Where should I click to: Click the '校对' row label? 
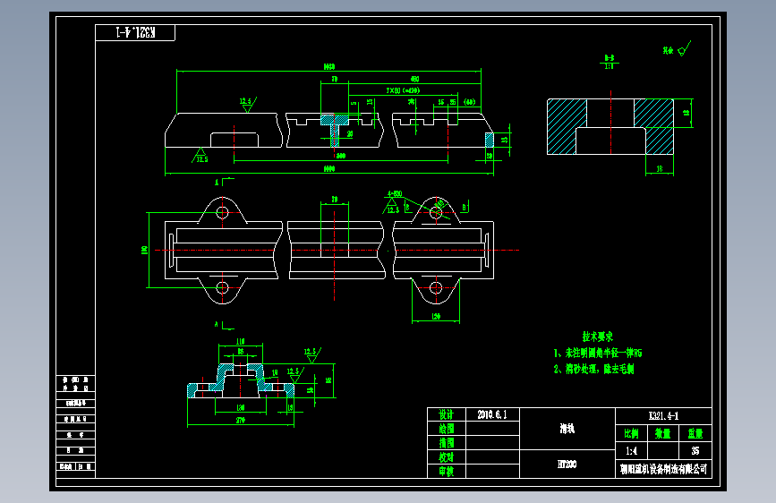point(446,457)
